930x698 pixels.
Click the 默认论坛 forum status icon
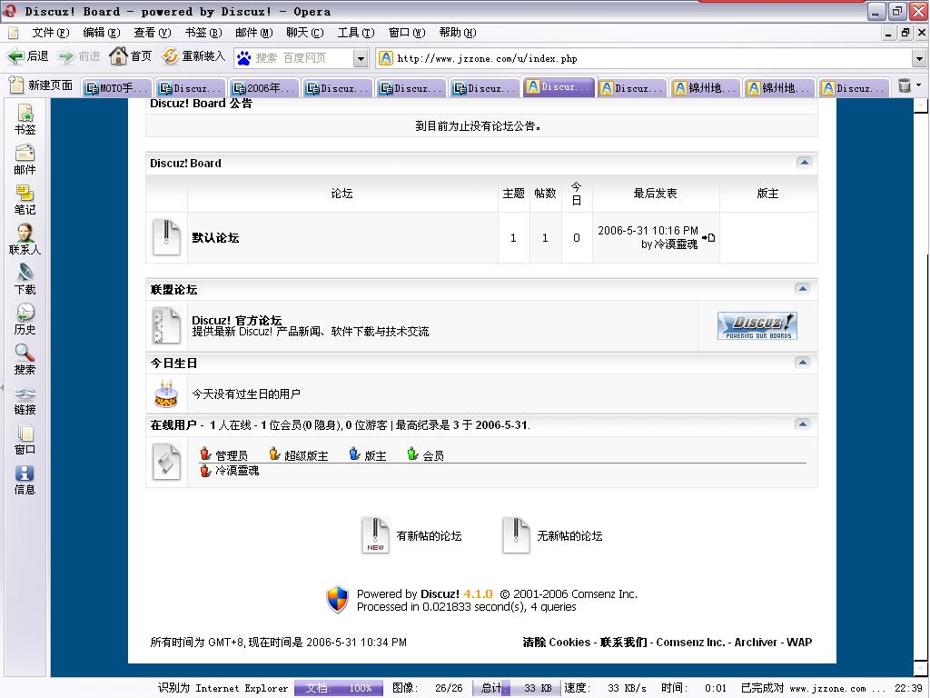166,237
